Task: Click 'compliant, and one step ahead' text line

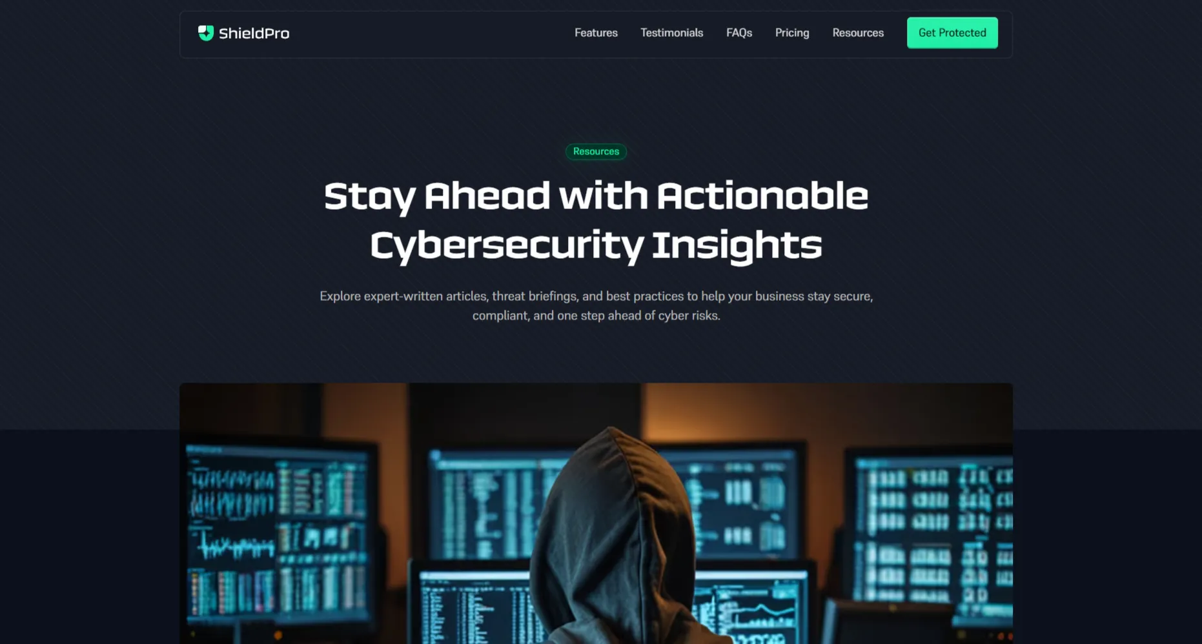Action: coord(596,316)
